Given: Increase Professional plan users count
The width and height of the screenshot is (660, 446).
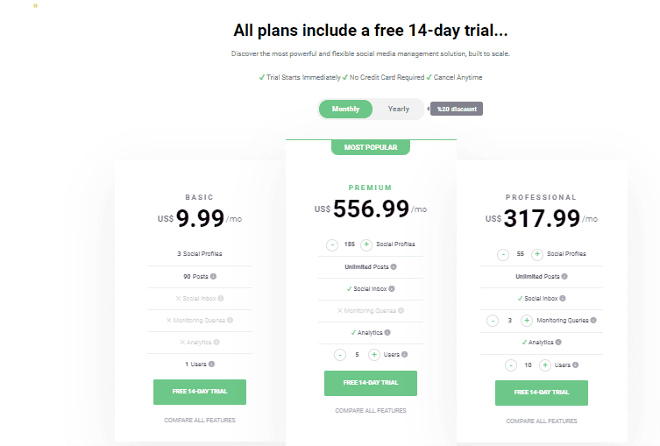Looking at the screenshot, I should point(545,365).
